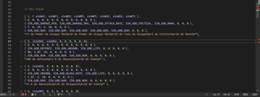260x97 pixels.
Task: Click line number 30 in the margin
Action: coord(9,17)
